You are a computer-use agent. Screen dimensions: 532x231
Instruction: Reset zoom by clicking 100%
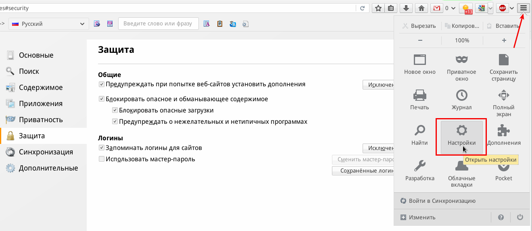(462, 40)
